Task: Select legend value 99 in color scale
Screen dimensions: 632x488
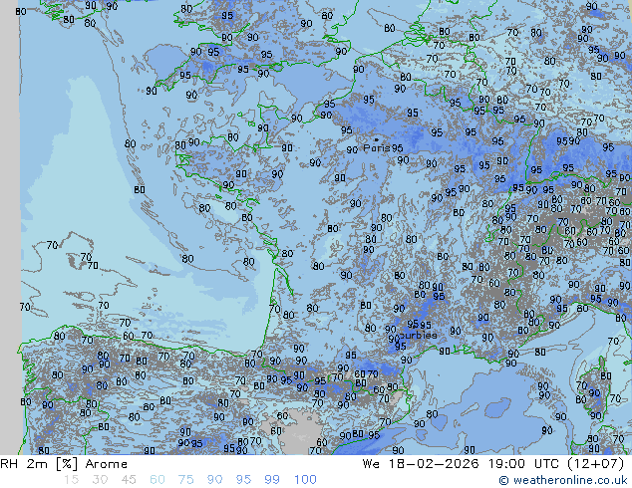Action: pos(272,480)
